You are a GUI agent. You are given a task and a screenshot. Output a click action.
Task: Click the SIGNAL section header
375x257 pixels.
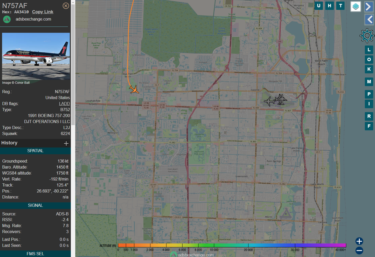pos(35,205)
